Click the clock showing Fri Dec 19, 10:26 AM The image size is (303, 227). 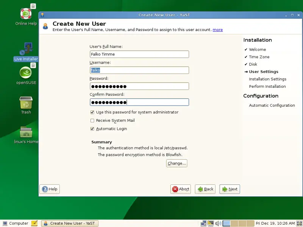275,223
